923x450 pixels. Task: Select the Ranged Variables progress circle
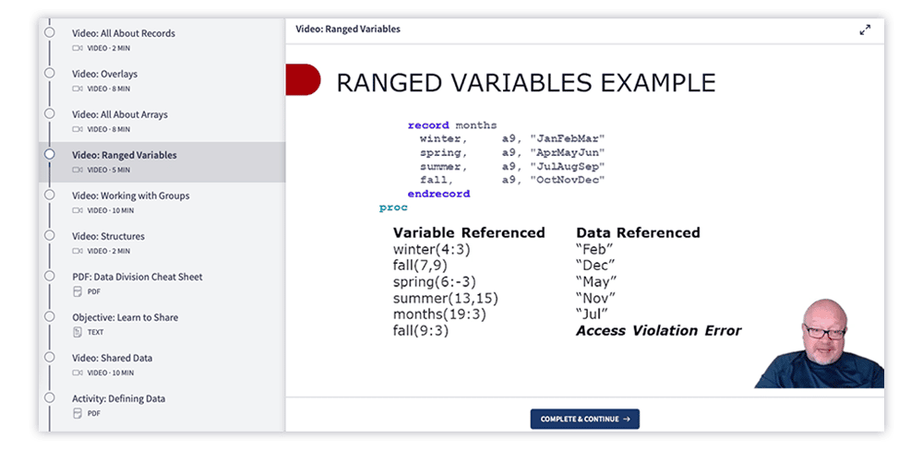(49, 155)
